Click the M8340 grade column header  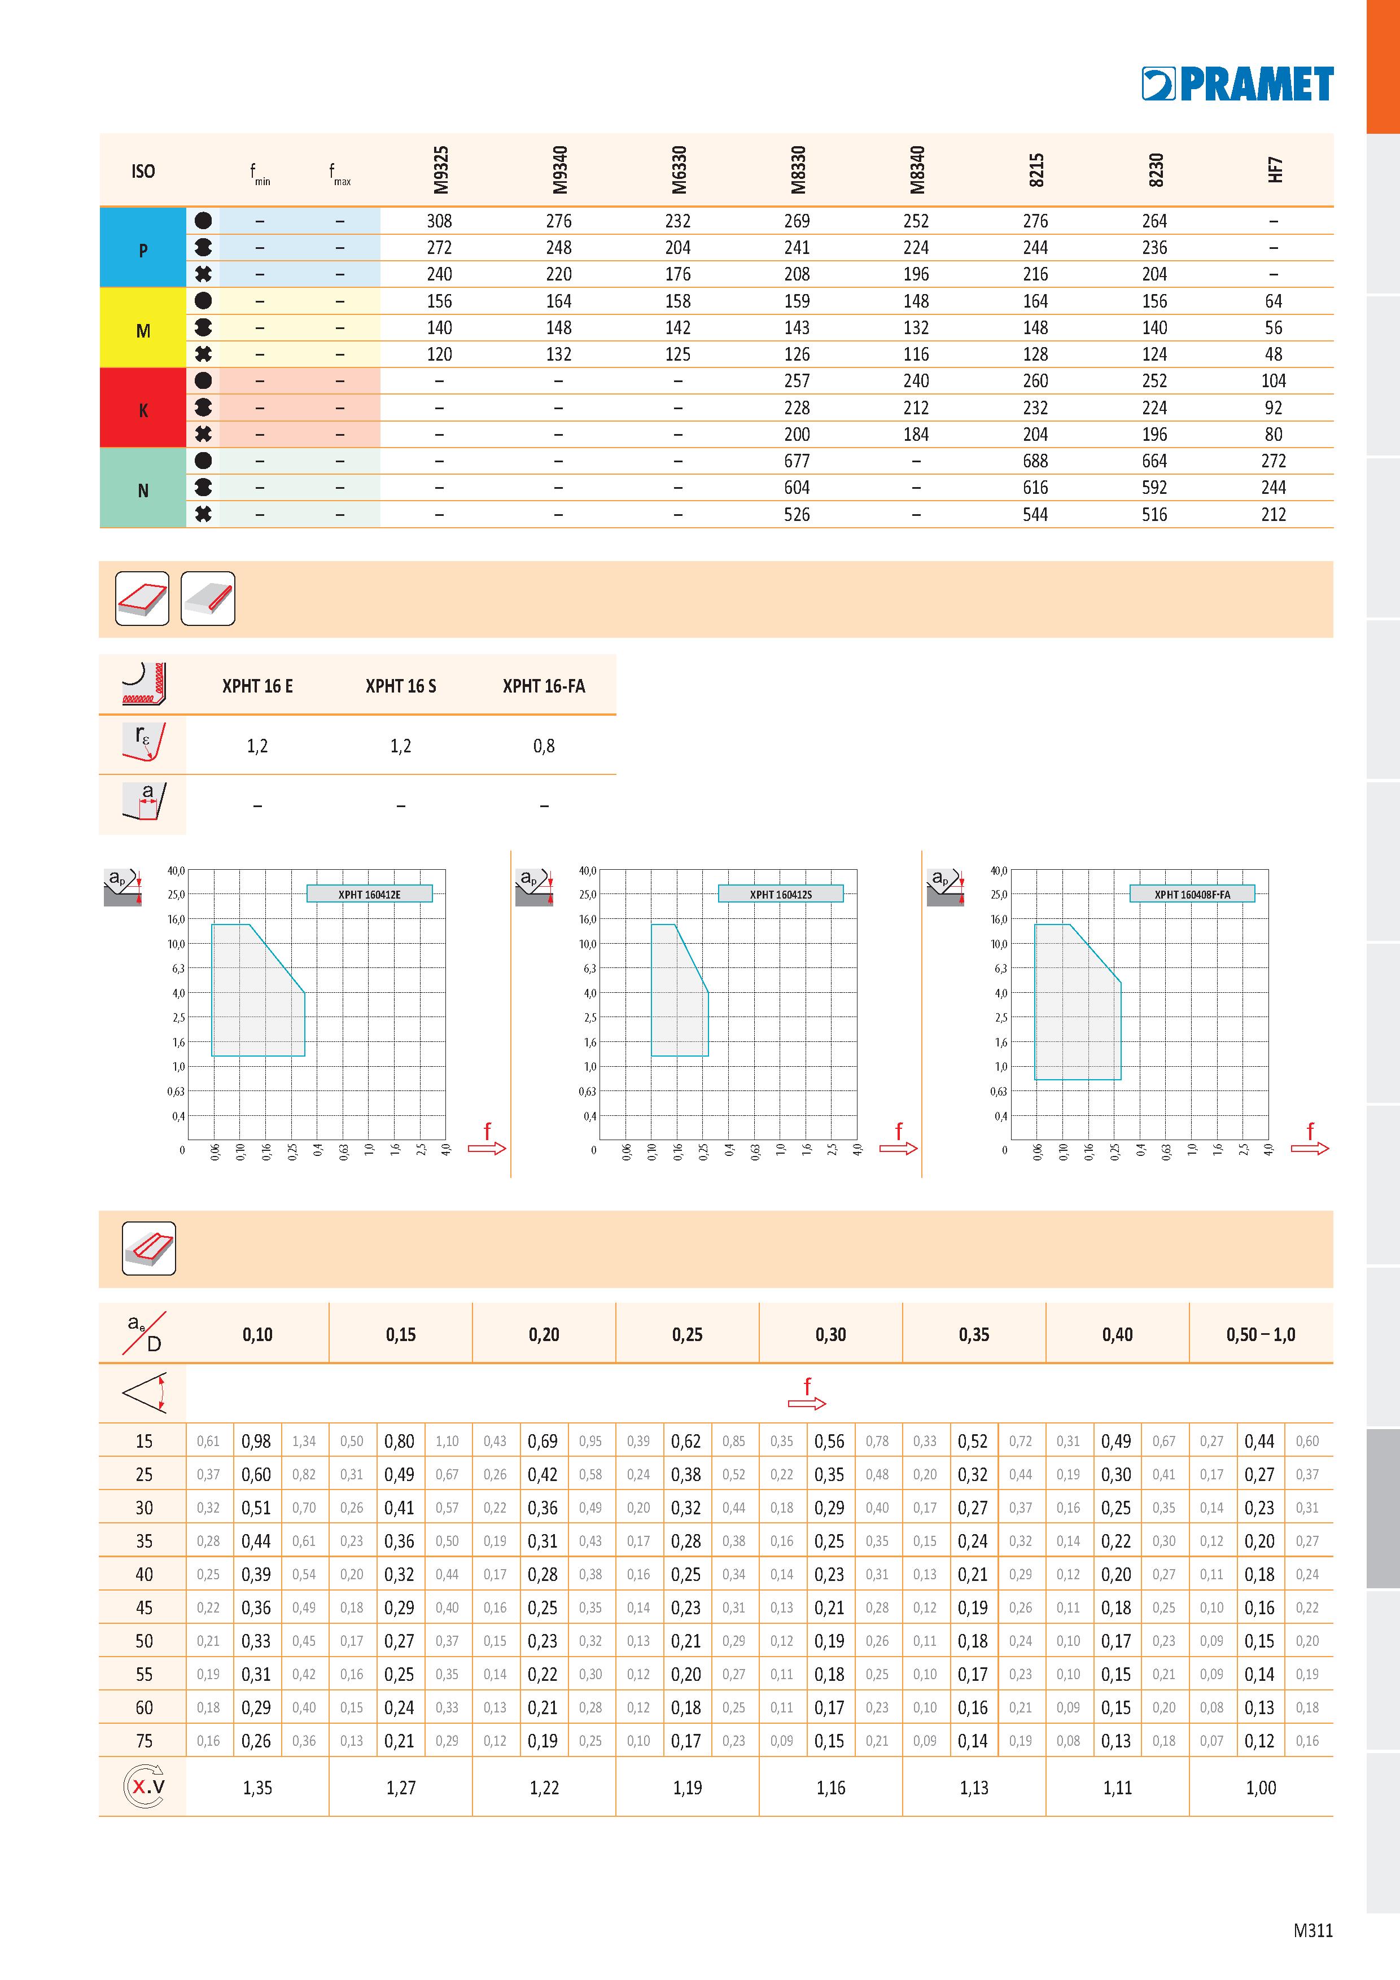[917, 170]
